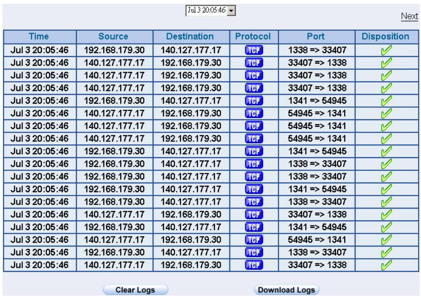Click checkmark of last 54945 => 1341 row

(x=386, y=240)
